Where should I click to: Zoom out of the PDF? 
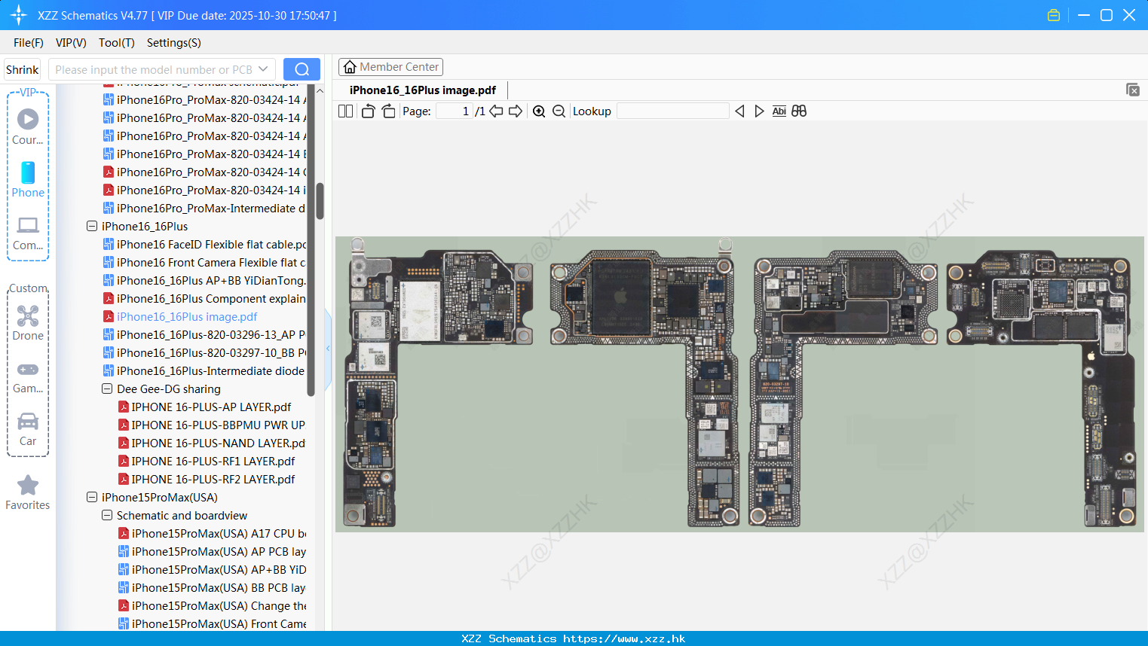click(559, 111)
